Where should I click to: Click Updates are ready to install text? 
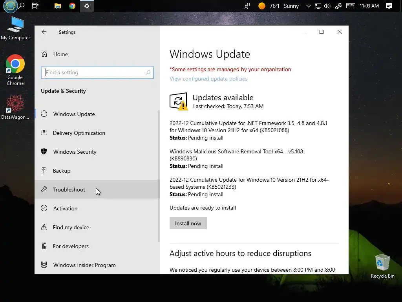pos(203,208)
